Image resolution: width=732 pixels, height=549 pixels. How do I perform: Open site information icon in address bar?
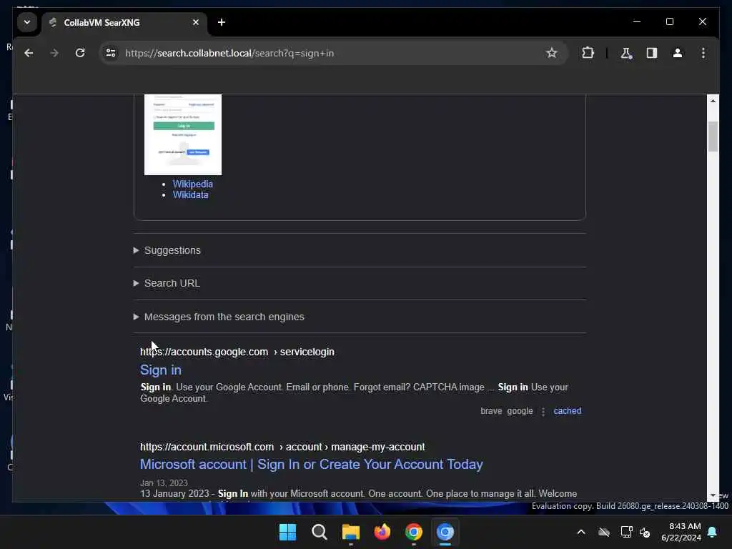[x=111, y=53]
